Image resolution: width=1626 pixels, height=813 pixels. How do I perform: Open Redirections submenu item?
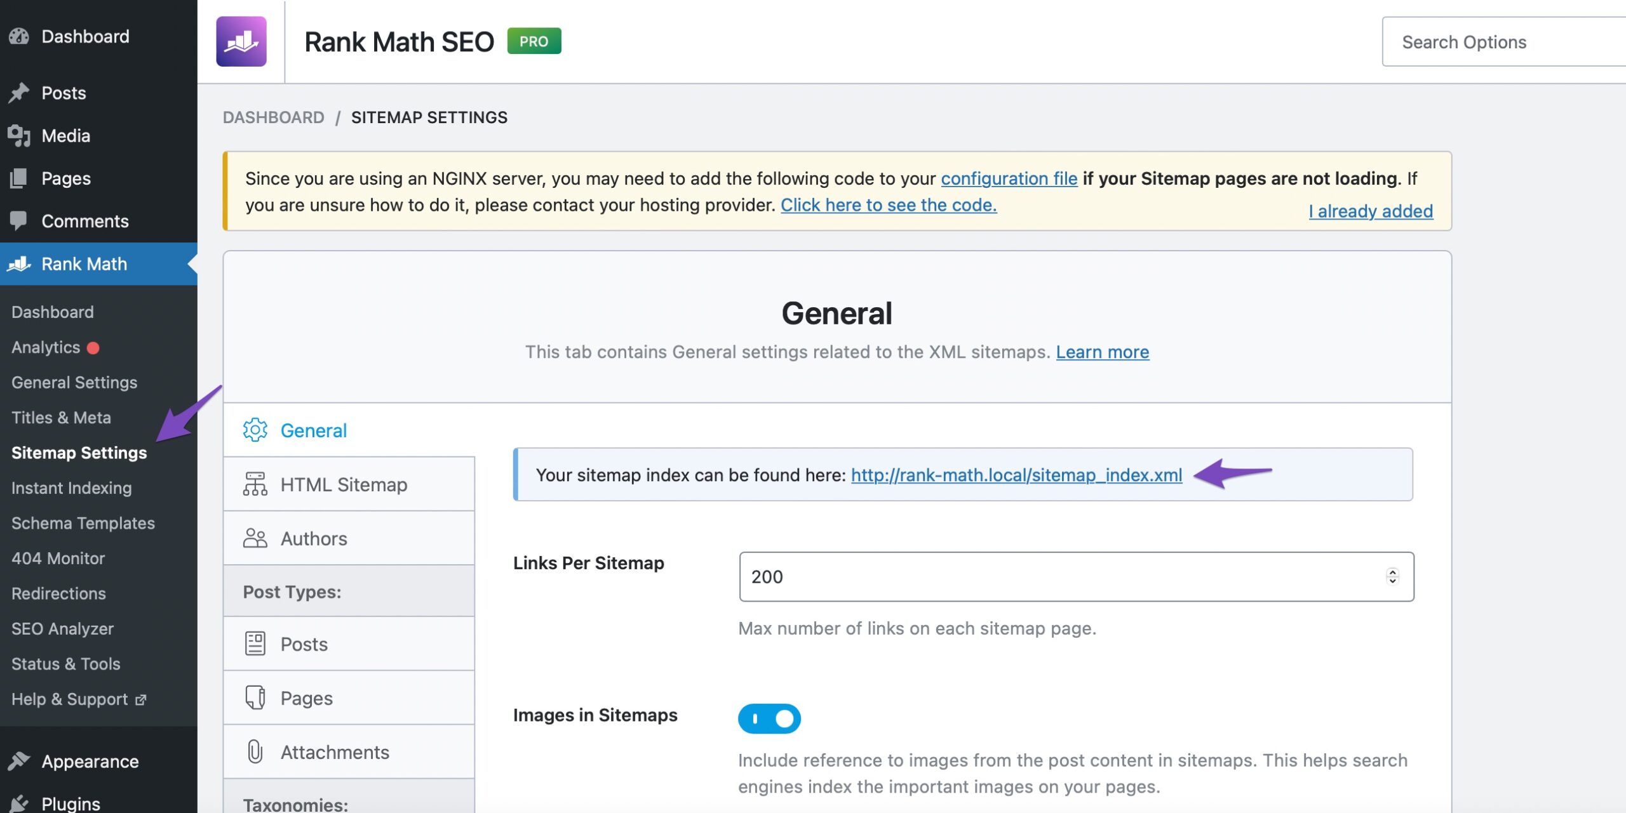[58, 593]
